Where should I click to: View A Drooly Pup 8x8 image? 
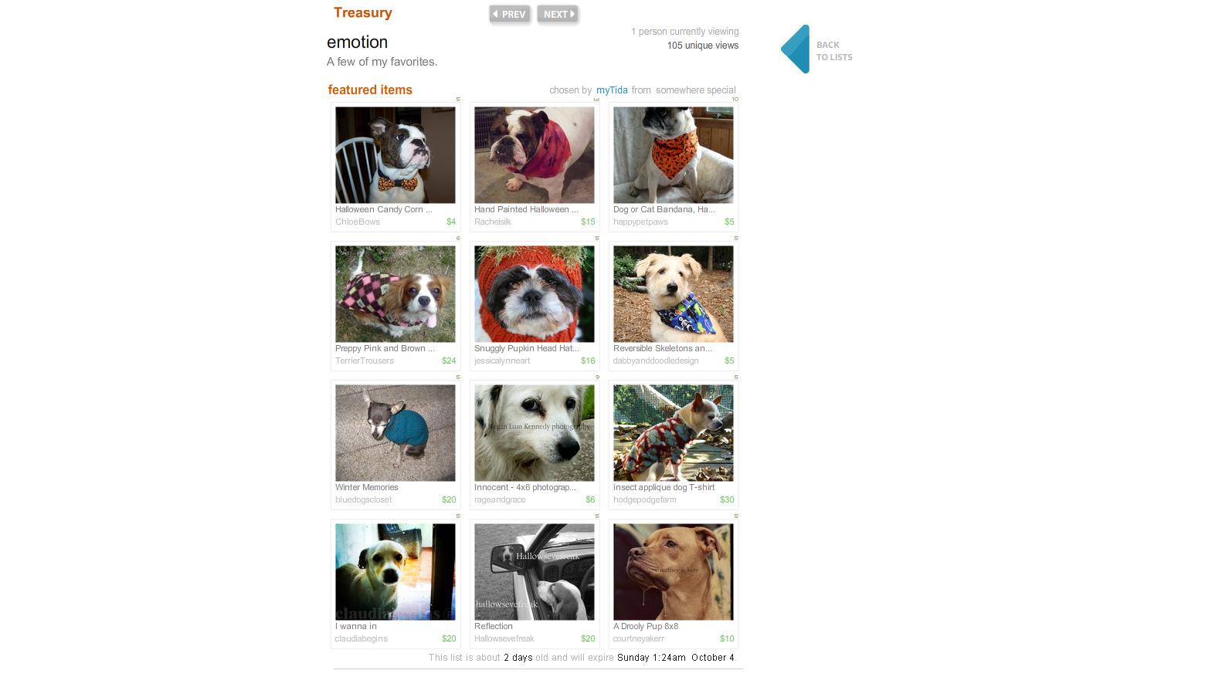click(x=674, y=572)
